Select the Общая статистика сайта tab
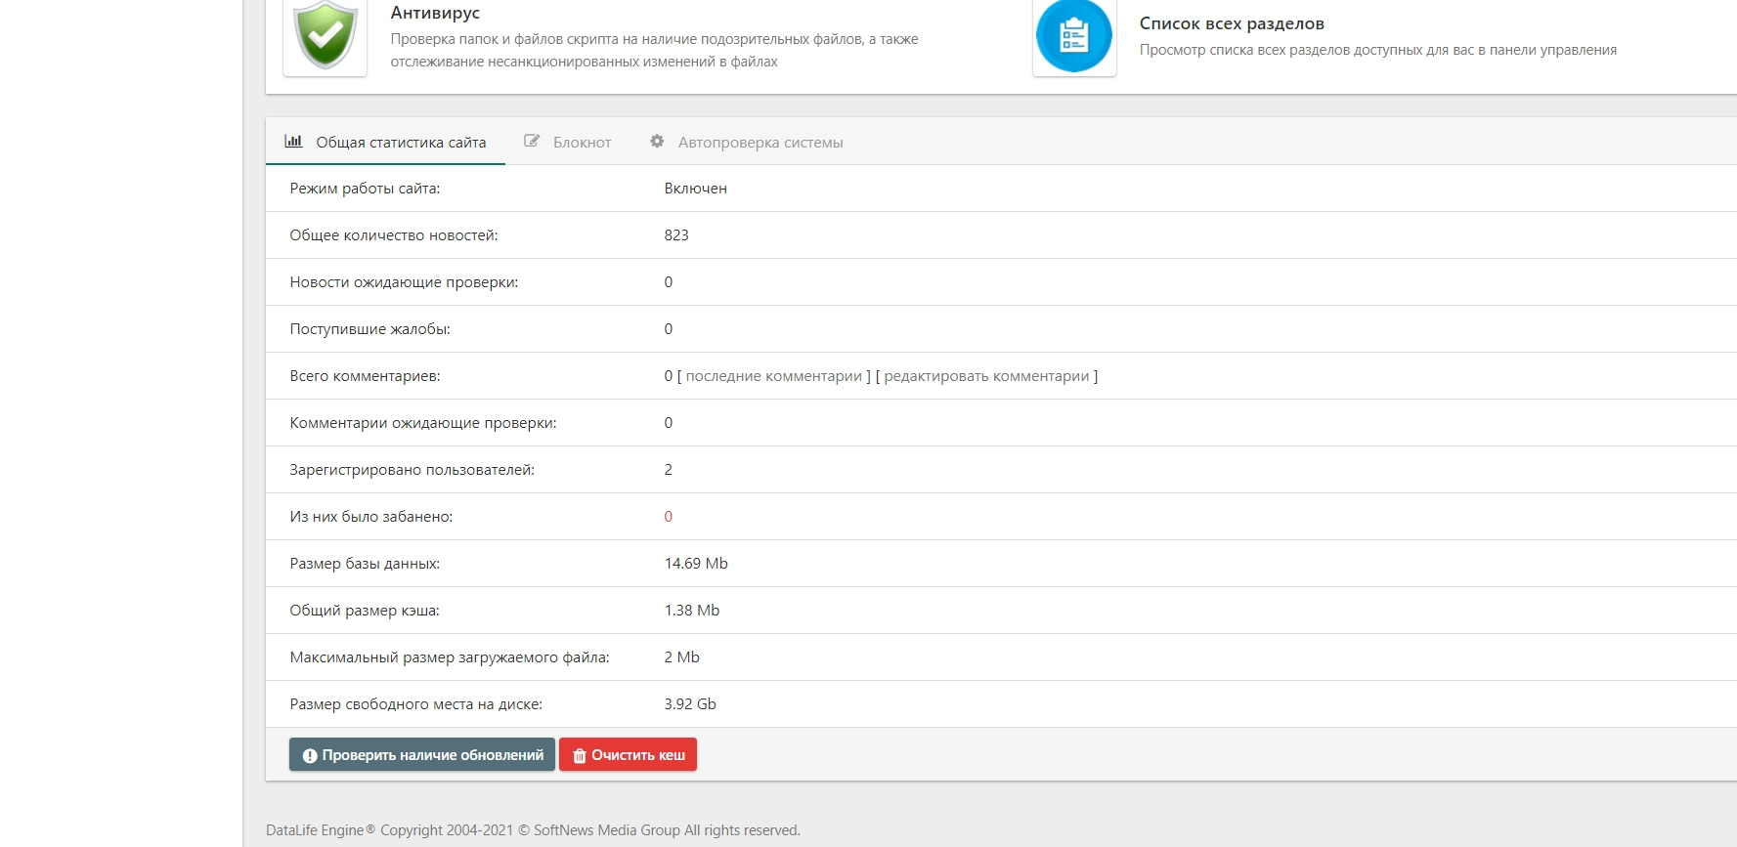1737x847 pixels. (x=385, y=142)
